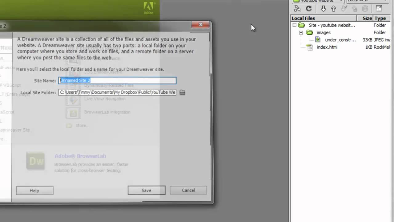The image size is (394, 222).
Task: Close the Site Setup dialog
Action: click(x=201, y=25)
